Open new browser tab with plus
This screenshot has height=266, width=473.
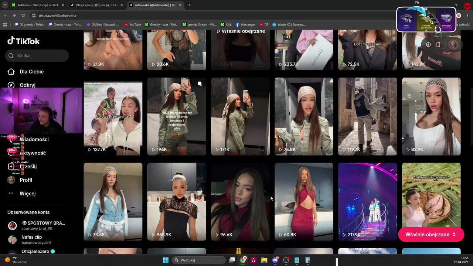point(189,5)
